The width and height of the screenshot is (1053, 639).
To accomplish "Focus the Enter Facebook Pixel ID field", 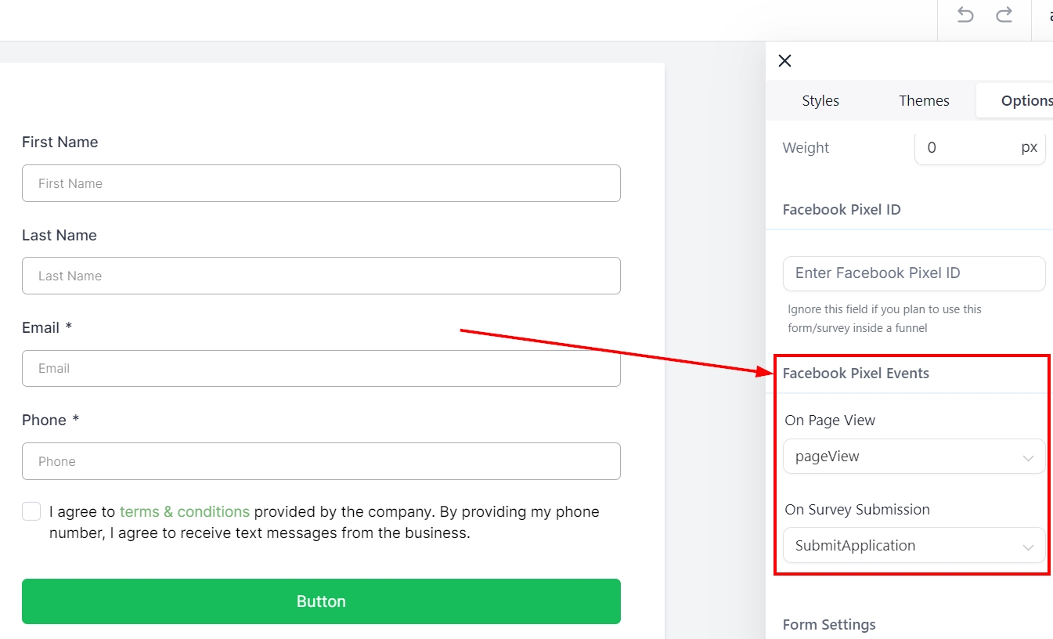I will coord(914,273).
